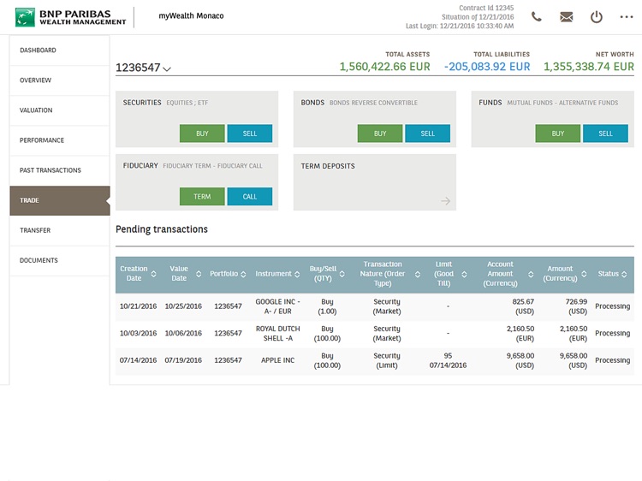The width and height of the screenshot is (642, 481).
Task: Sort by Buy/Sell (QTY) column arrows
Action: click(x=342, y=274)
